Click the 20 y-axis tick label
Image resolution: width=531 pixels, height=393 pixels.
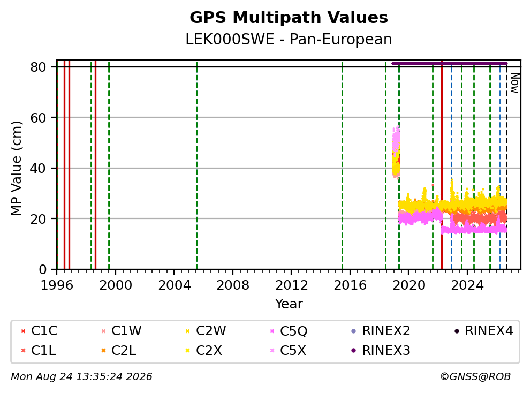(38, 219)
